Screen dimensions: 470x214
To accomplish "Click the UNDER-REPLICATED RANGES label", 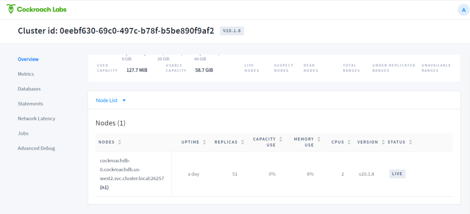I will tap(394, 68).
